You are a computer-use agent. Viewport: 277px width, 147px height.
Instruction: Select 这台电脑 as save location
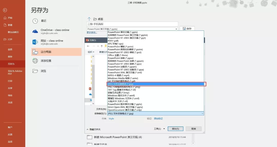coord(56,52)
